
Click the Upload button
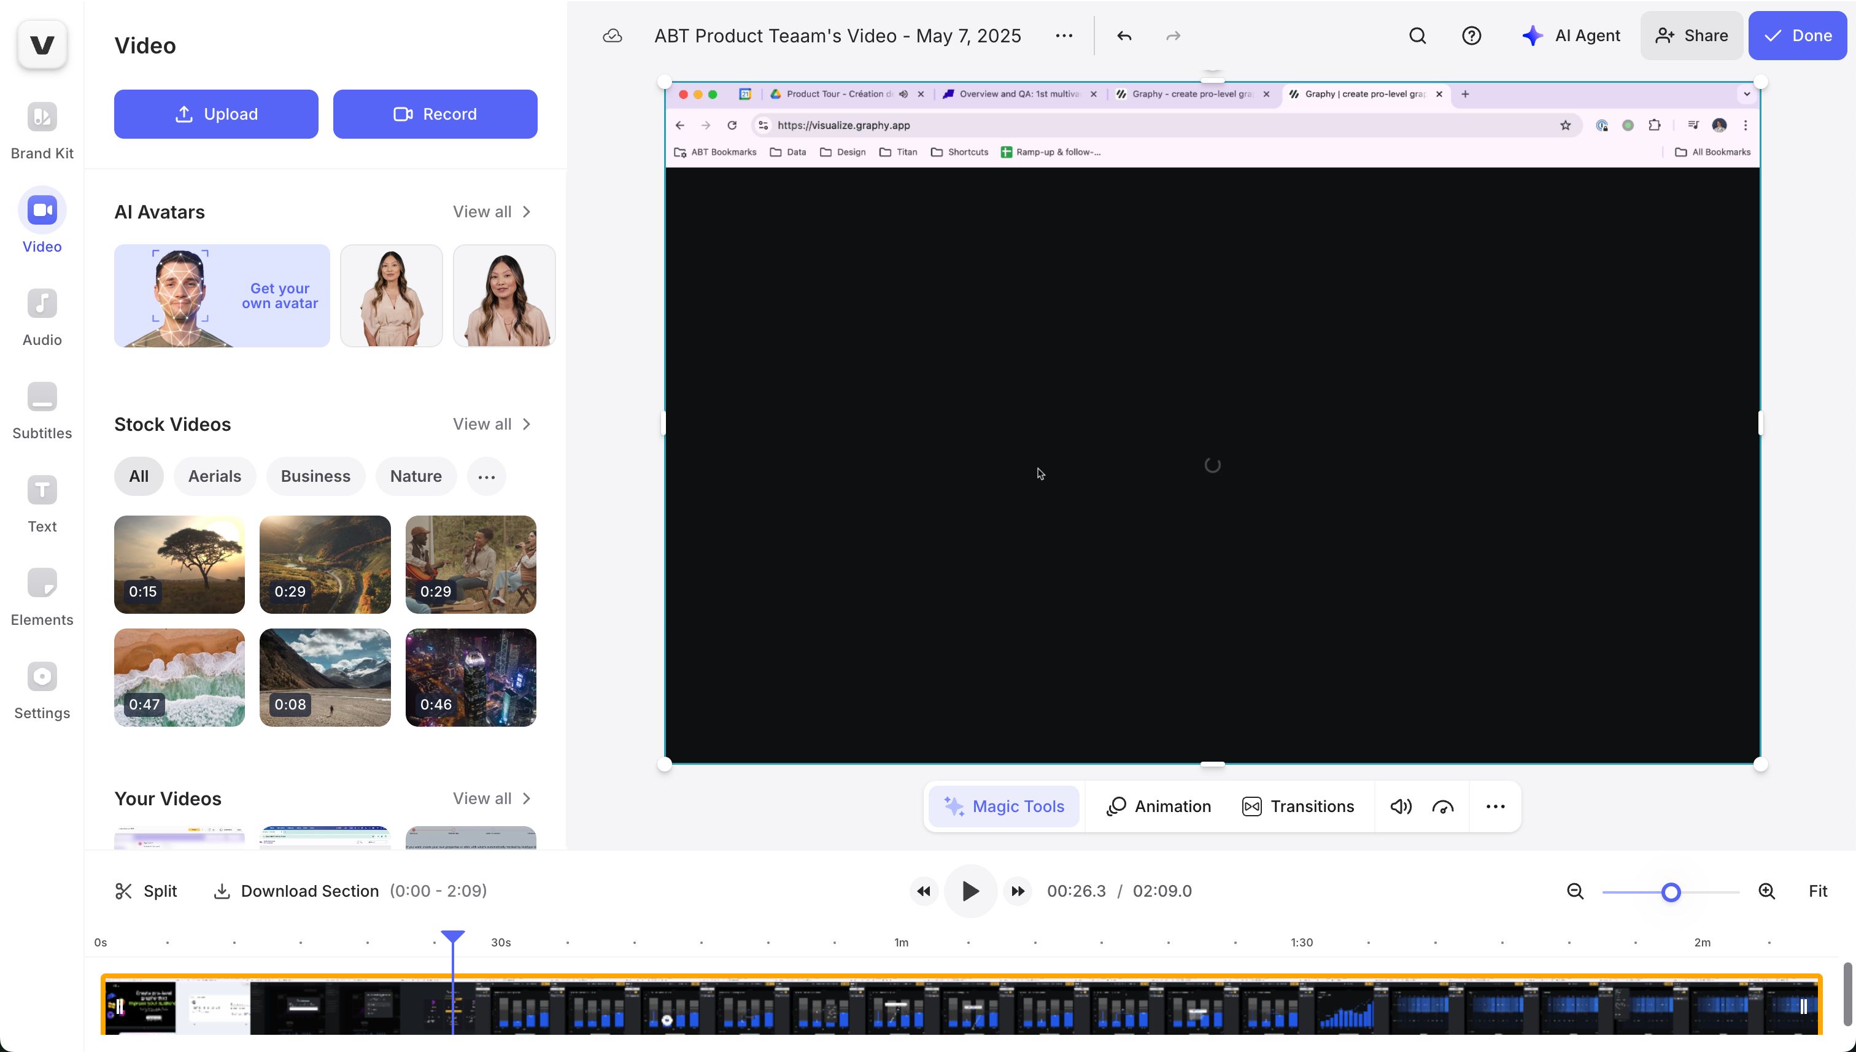pyautogui.click(x=216, y=114)
